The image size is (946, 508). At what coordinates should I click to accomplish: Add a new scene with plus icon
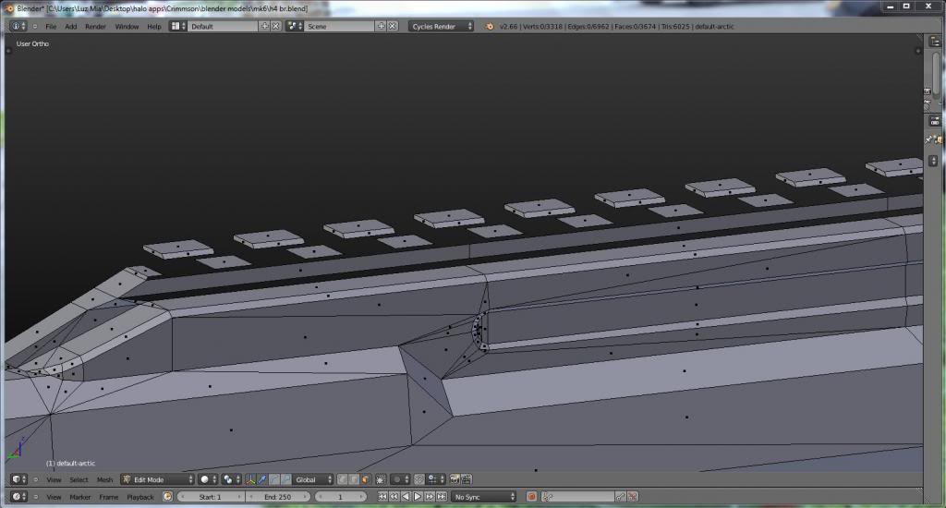coord(381,26)
